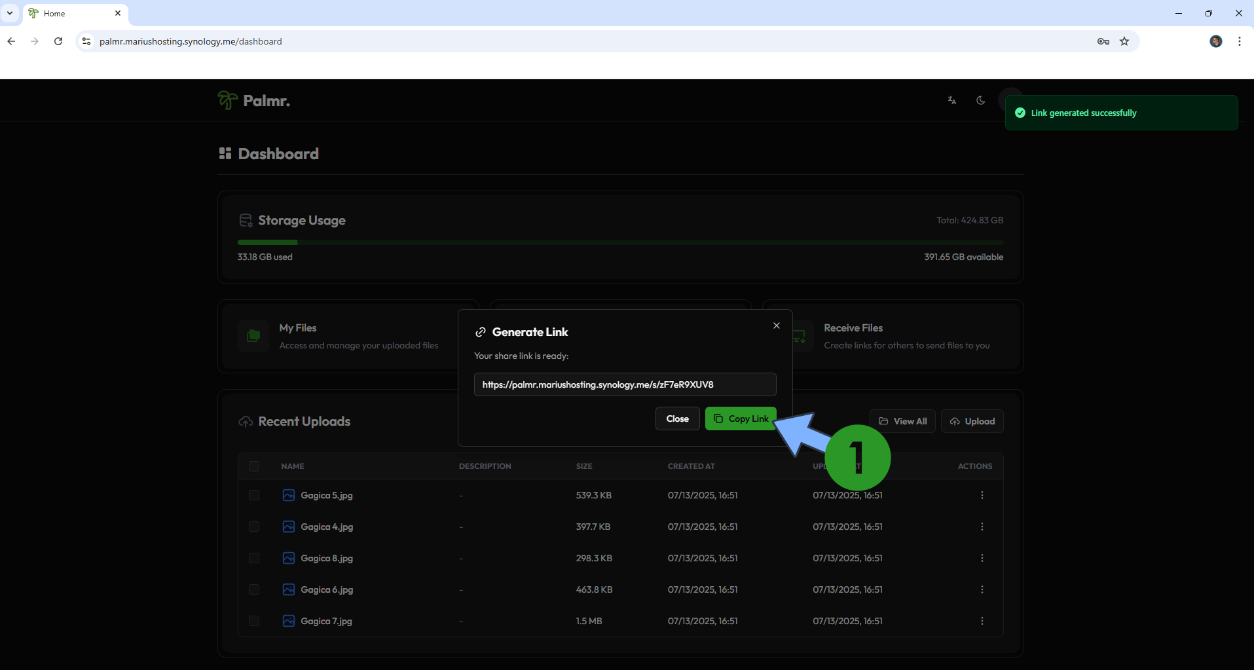
Task: Click the address bar URL
Action: [191, 41]
